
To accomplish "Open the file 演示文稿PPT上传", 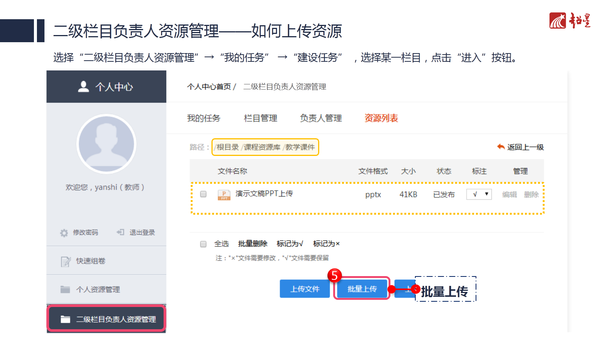I will (264, 194).
